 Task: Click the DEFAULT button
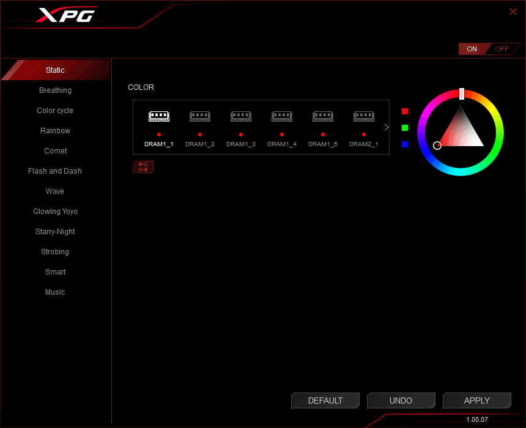(325, 400)
